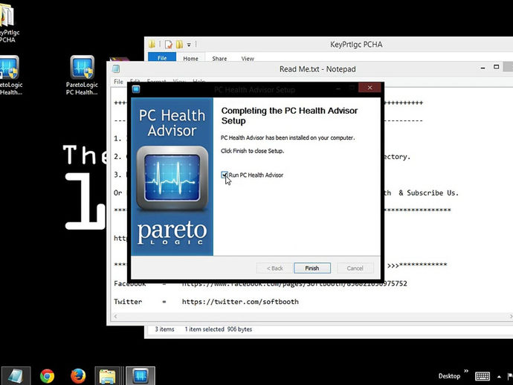Close the PC Health Advisor Setup dialog
Screen dimensions: 513x385
coord(370,88)
